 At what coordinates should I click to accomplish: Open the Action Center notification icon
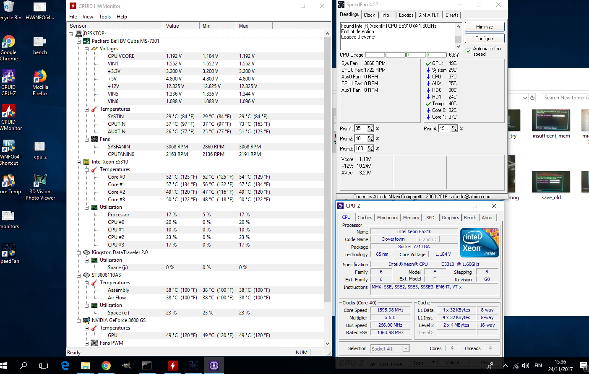click(583, 366)
